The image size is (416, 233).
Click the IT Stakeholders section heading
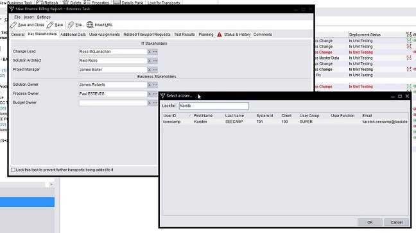click(x=154, y=44)
